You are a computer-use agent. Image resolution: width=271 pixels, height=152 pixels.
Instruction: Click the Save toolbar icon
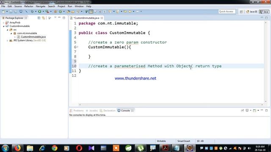[11, 11]
